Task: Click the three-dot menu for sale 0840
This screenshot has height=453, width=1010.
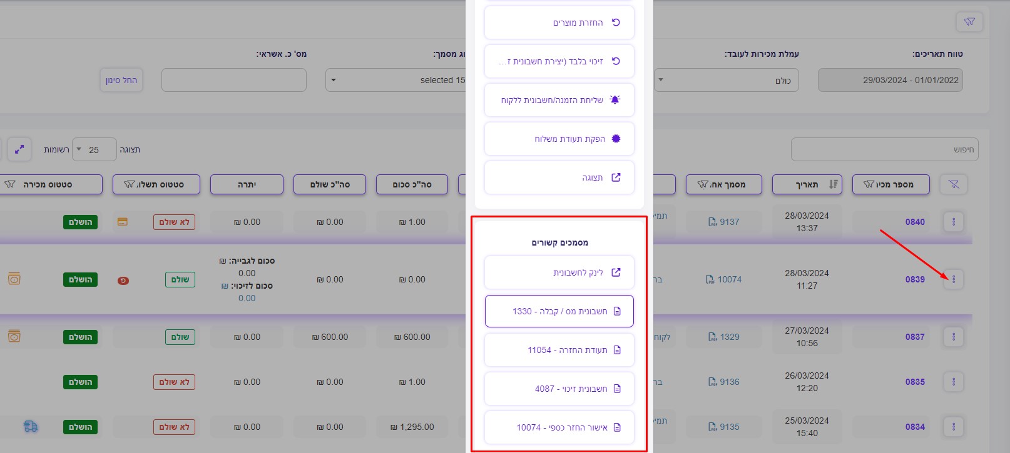Action: point(953,222)
